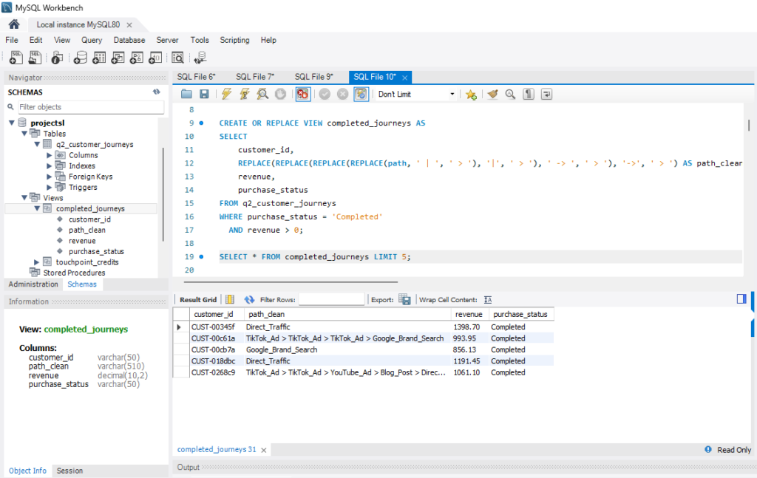Refresh the schemas list icon
This screenshot has height=478, width=757.
(157, 92)
